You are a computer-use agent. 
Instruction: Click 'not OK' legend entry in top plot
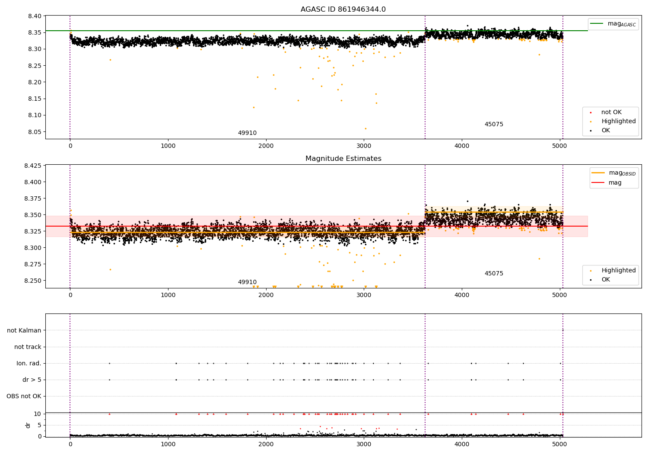pyautogui.click(x=611, y=112)
